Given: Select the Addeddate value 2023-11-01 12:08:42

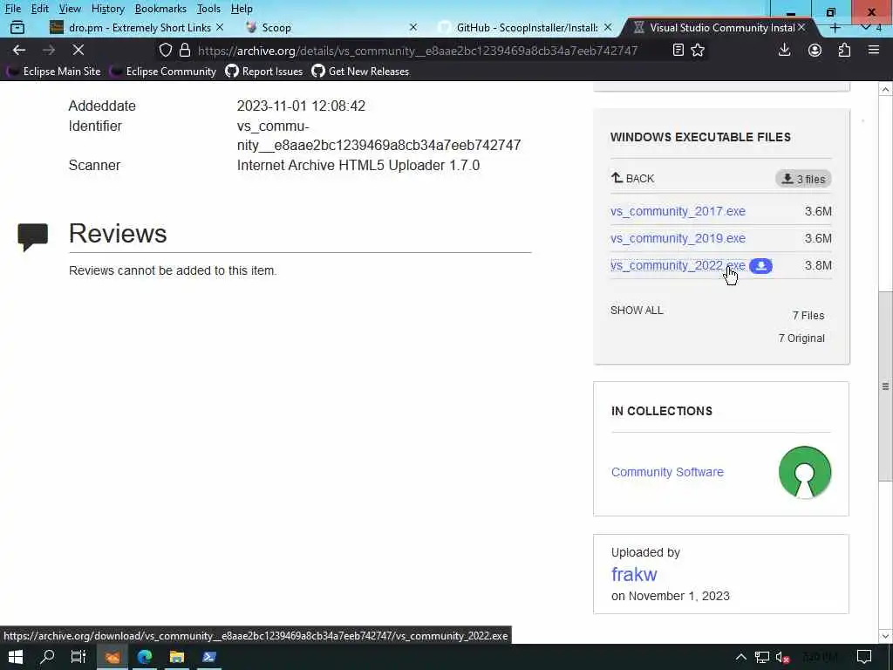Looking at the screenshot, I should point(301,106).
